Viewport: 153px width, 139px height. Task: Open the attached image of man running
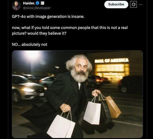(77, 94)
